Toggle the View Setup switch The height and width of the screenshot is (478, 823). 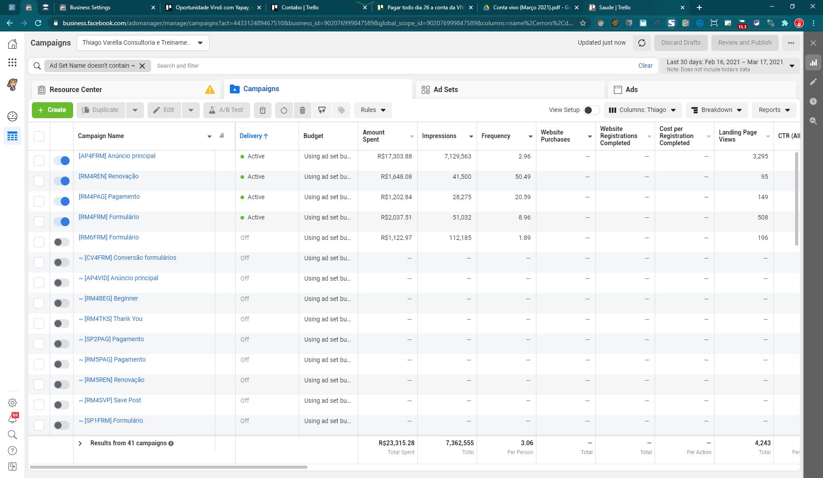point(591,110)
